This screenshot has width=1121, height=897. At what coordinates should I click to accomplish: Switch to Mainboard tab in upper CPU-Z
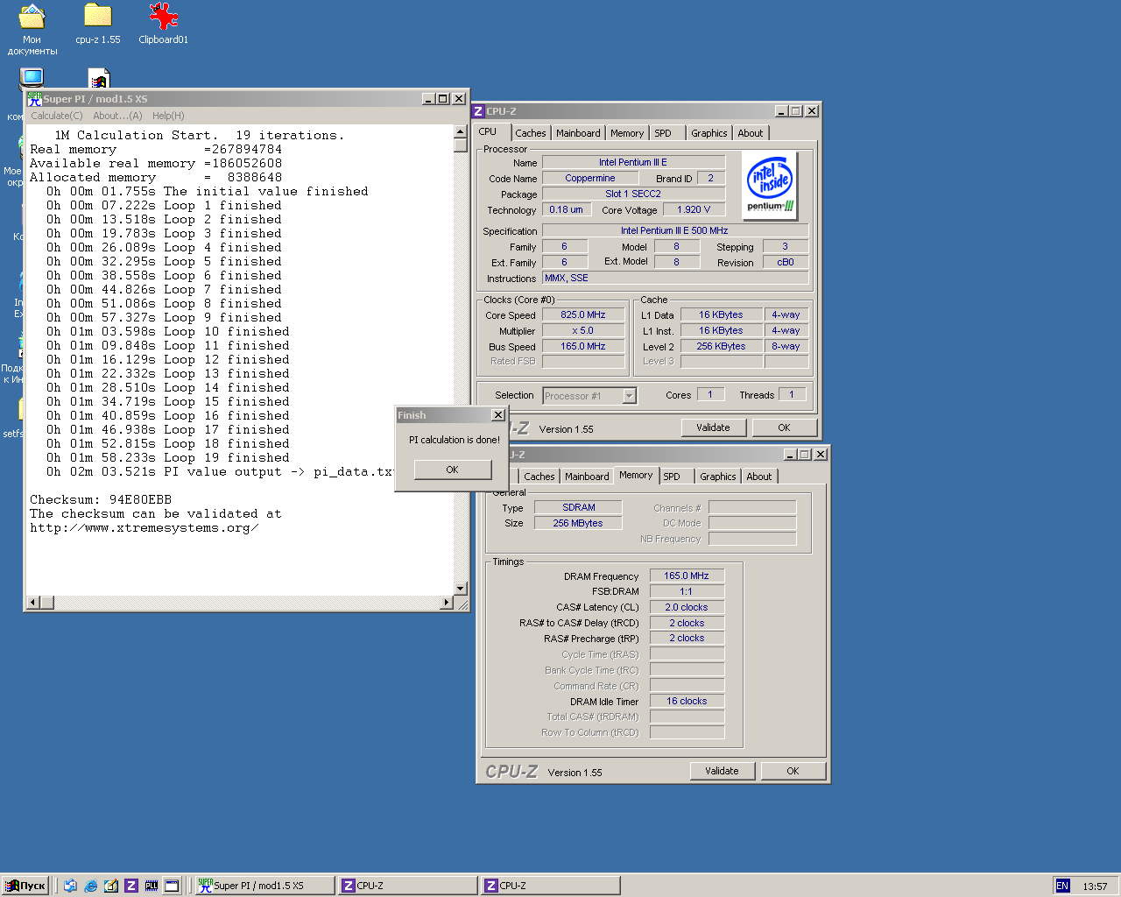[578, 133]
